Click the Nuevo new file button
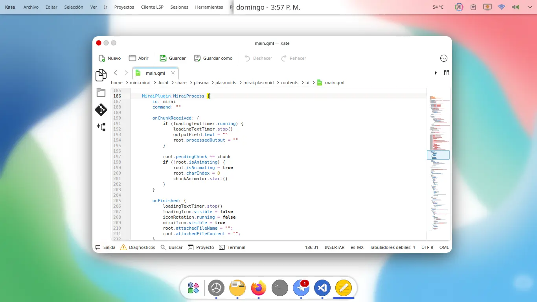Image resolution: width=537 pixels, height=302 pixels. (110, 58)
